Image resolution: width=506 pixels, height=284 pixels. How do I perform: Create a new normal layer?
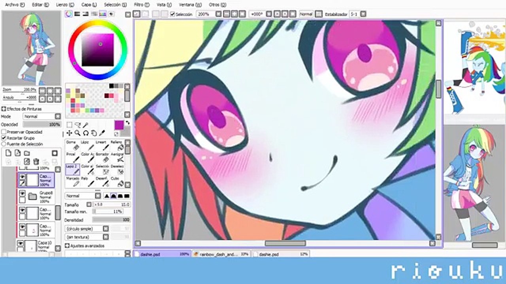pyautogui.click(x=9, y=153)
